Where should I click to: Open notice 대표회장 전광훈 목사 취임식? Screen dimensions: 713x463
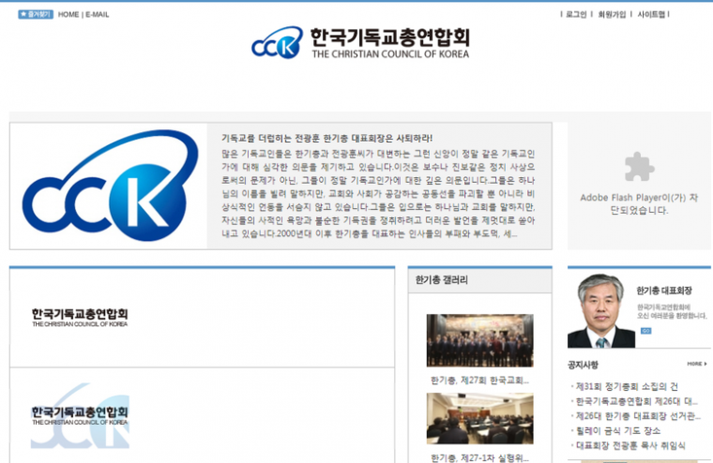tap(630, 445)
